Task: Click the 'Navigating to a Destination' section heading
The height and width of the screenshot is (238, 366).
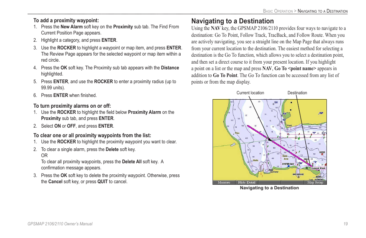Action: point(232,21)
